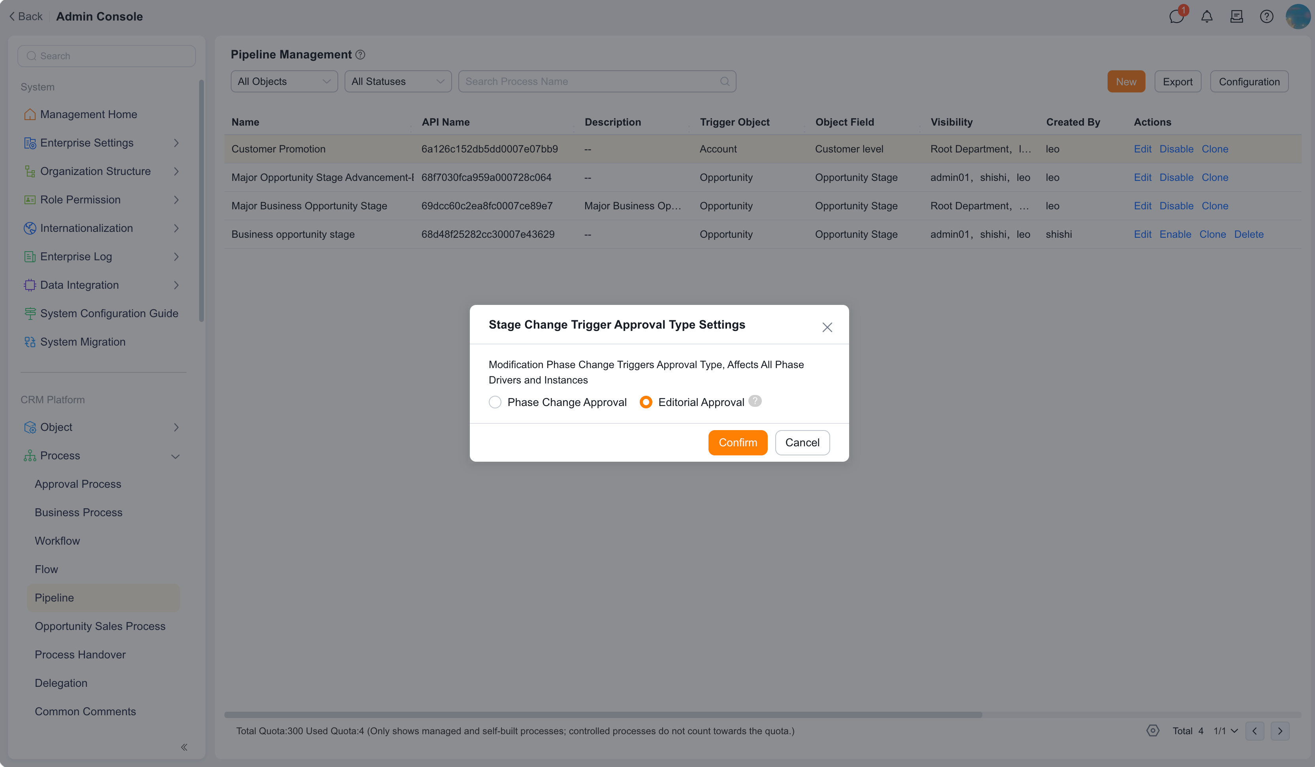Open Workflow menu item
Image resolution: width=1315 pixels, height=767 pixels.
point(57,541)
